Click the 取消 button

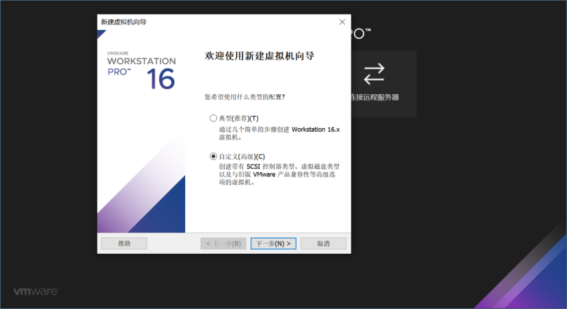[x=323, y=244]
